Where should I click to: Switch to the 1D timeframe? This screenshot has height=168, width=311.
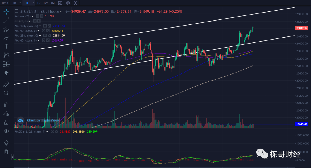(x=39, y=3)
